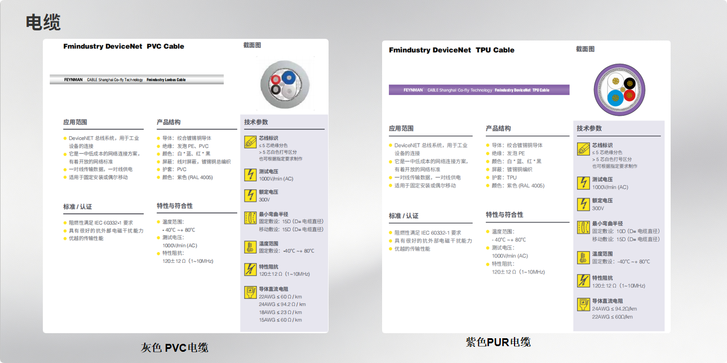Click the 芯线标识 icon in the PVC cable sheet
The height and width of the screenshot is (363, 727).
pos(250,142)
